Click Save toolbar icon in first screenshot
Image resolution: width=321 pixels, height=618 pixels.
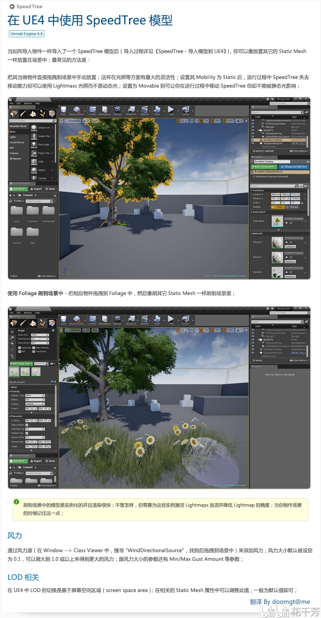pos(63,111)
